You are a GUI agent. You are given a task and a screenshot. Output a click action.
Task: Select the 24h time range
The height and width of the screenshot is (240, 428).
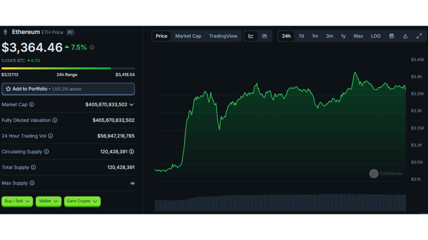point(286,36)
